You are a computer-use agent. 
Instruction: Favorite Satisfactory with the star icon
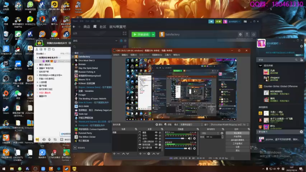pyautogui.click(x=254, y=34)
